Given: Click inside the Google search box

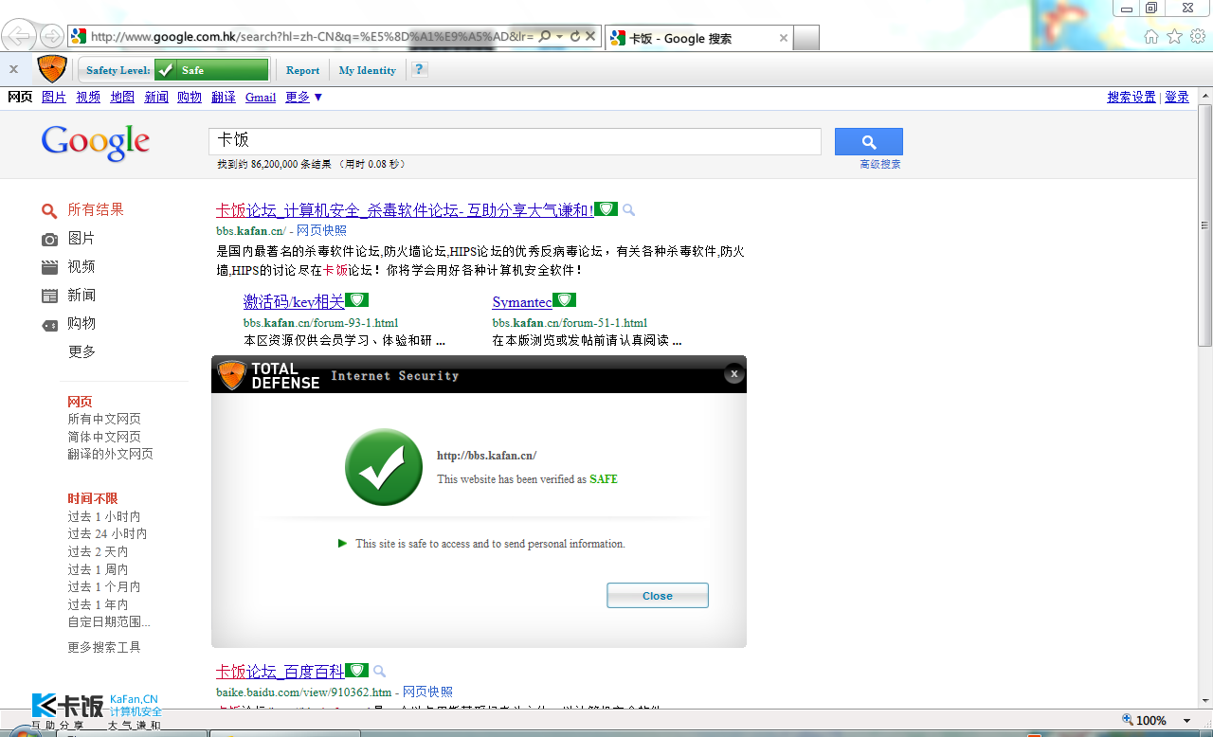Looking at the screenshot, I should click(515, 141).
